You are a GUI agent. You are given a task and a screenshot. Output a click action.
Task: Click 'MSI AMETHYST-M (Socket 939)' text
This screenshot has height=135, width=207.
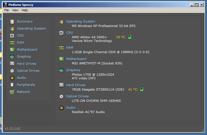point(97,63)
